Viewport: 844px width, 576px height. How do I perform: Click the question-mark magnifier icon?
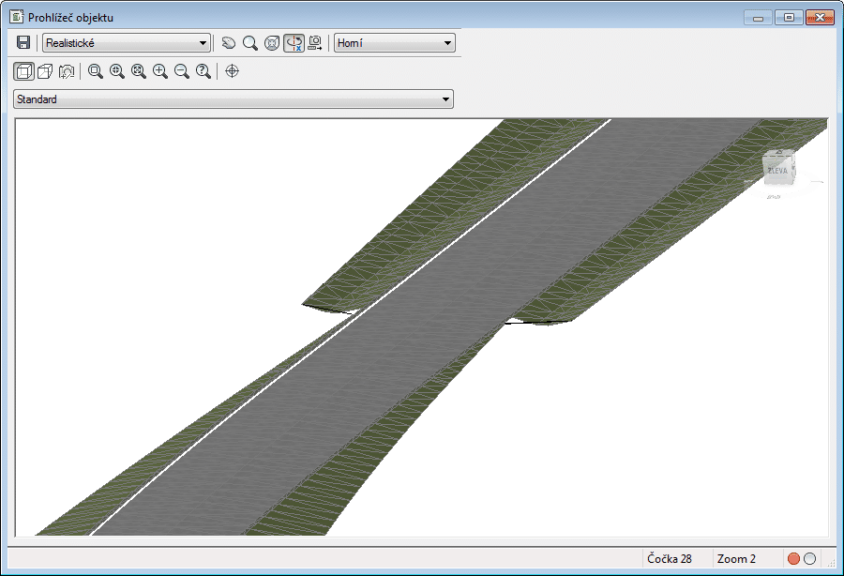point(203,71)
